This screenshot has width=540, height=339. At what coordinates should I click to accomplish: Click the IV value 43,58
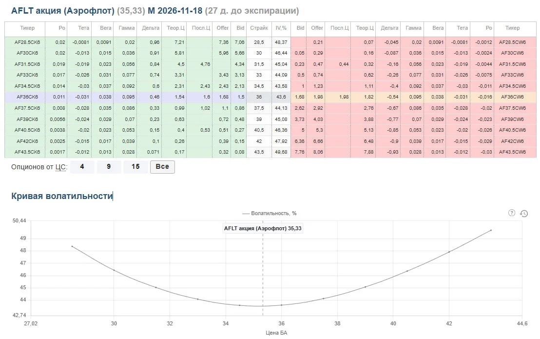281,86
